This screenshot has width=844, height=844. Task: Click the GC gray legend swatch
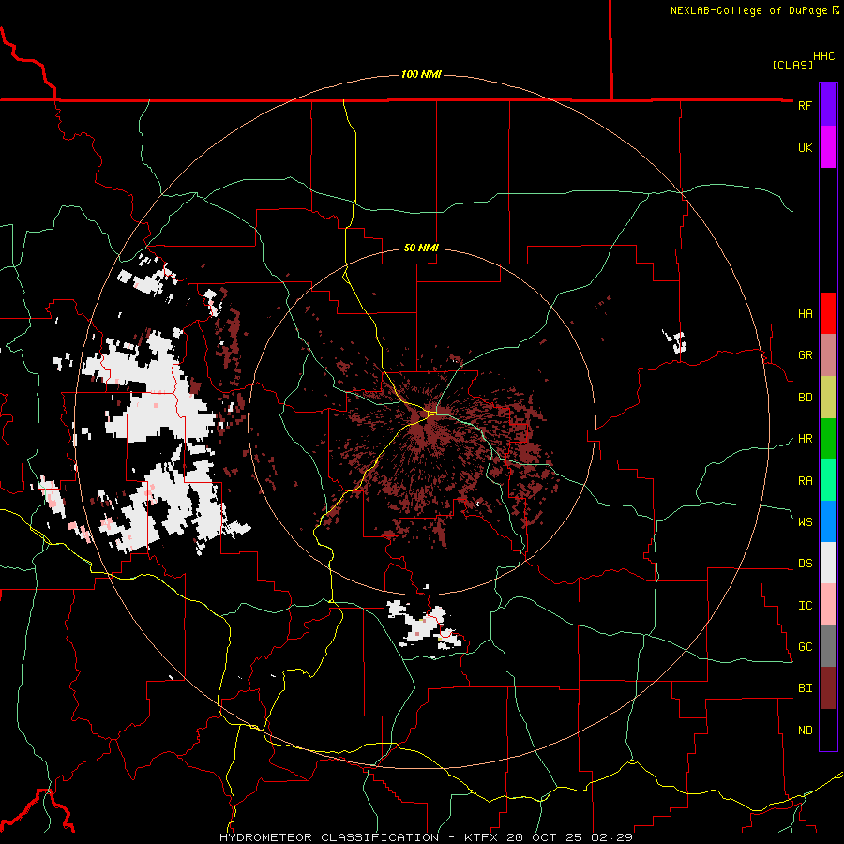828,646
